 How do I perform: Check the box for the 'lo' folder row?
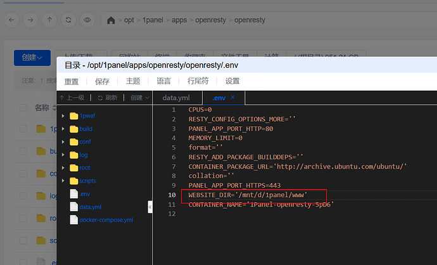[x=23, y=196]
